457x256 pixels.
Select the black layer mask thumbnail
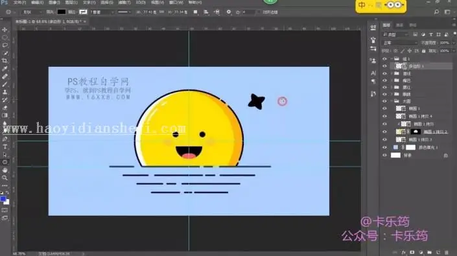click(416, 132)
